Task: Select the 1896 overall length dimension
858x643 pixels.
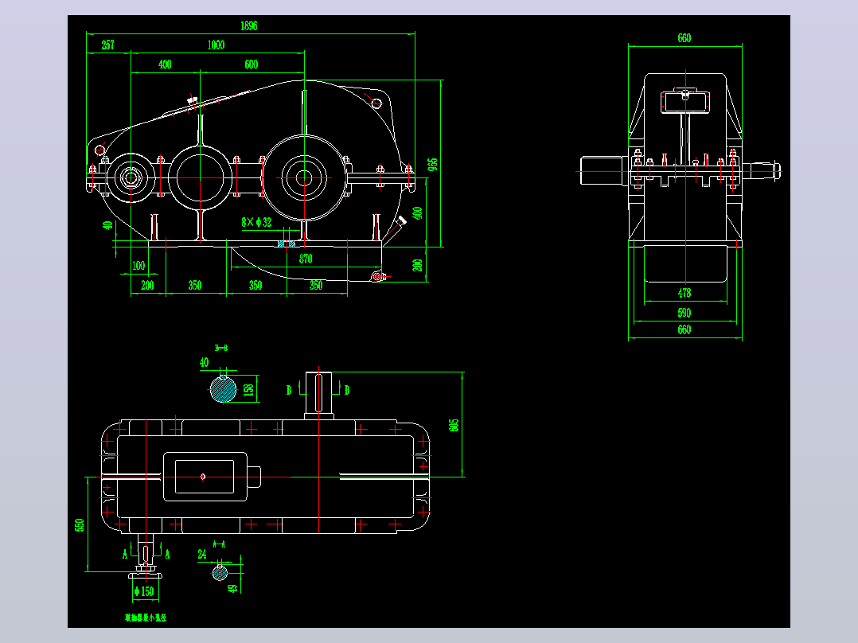Action: pos(248,25)
